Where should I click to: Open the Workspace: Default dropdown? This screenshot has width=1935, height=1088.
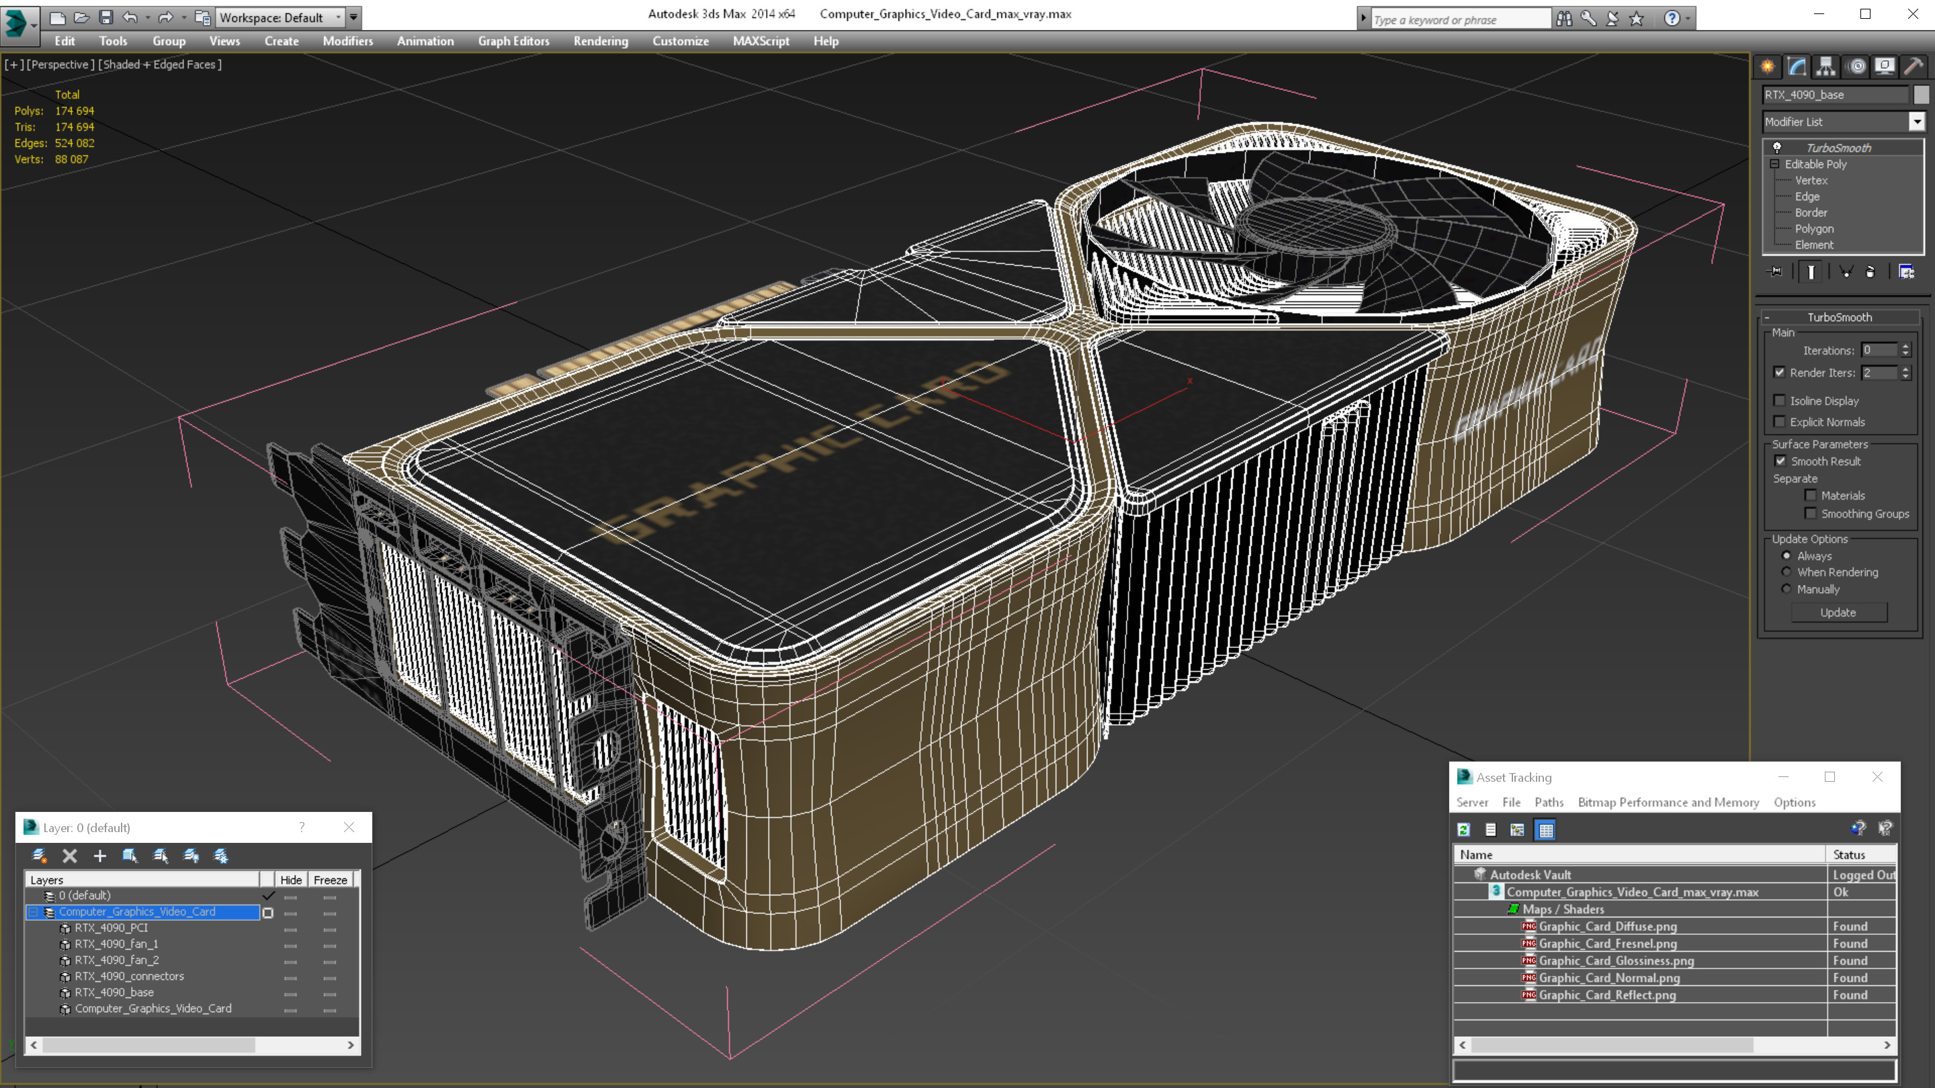(279, 17)
